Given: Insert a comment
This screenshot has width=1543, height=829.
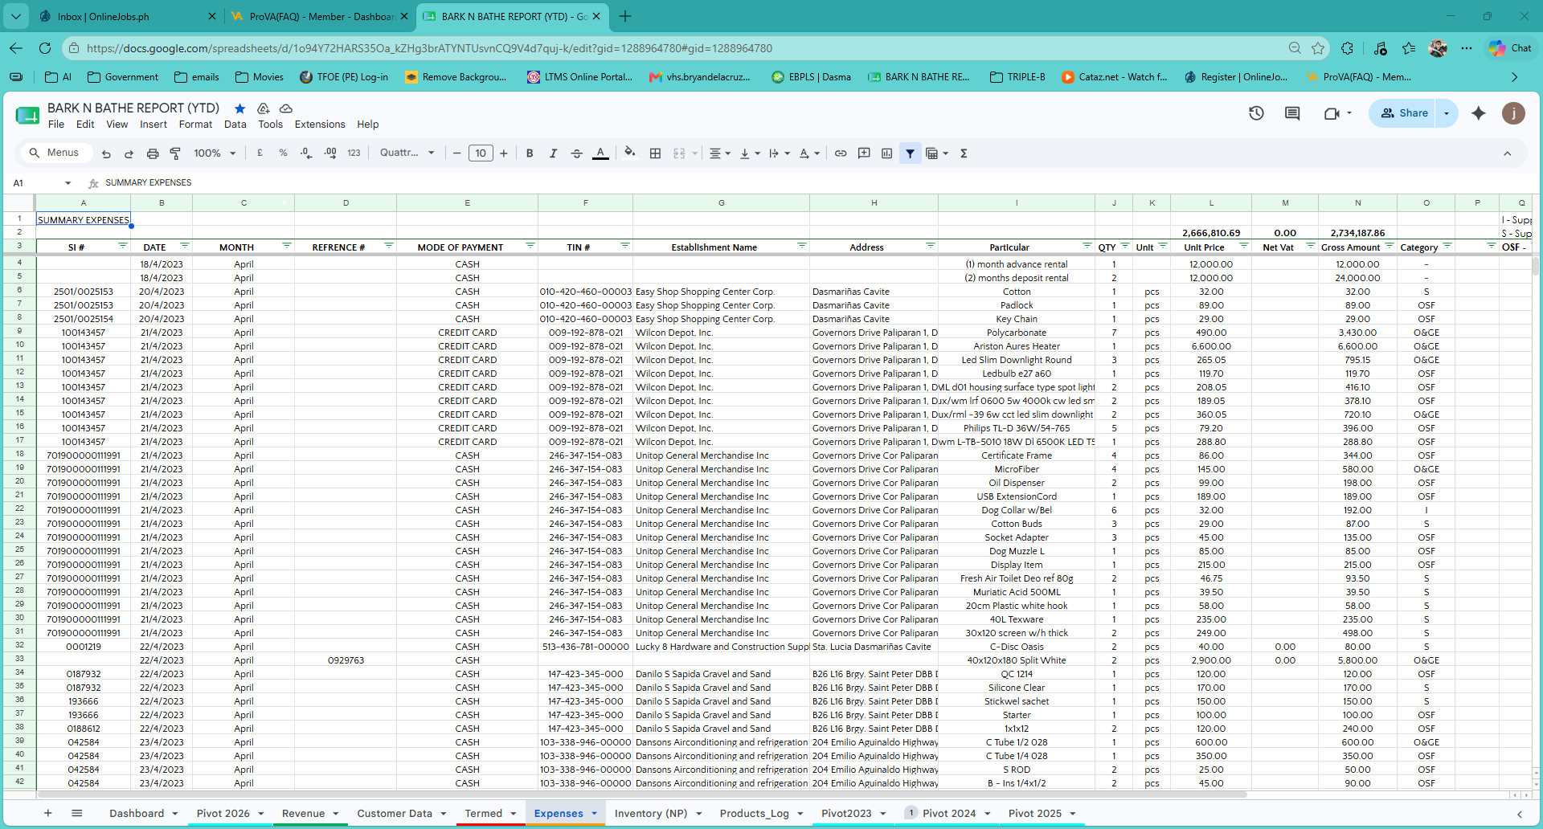Looking at the screenshot, I should [x=864, y=153].
